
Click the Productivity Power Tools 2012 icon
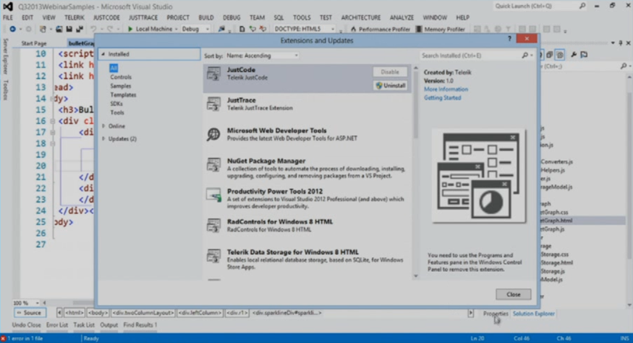(213, 195)
